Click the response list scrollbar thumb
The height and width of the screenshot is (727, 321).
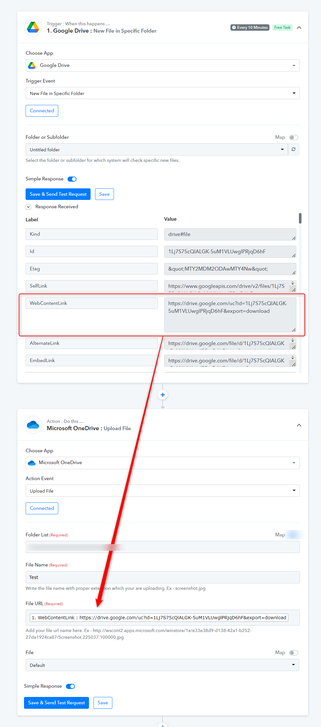tap(300, 218)
